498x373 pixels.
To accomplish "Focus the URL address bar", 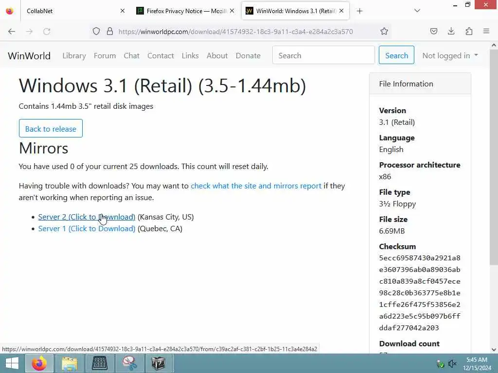I will [x=235, y=32].
